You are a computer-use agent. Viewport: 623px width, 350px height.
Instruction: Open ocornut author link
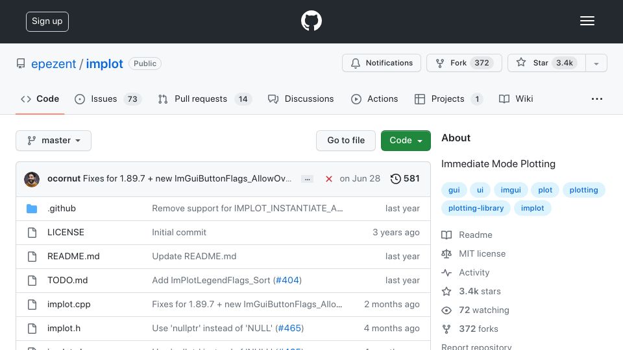click(x=64, y=179)
